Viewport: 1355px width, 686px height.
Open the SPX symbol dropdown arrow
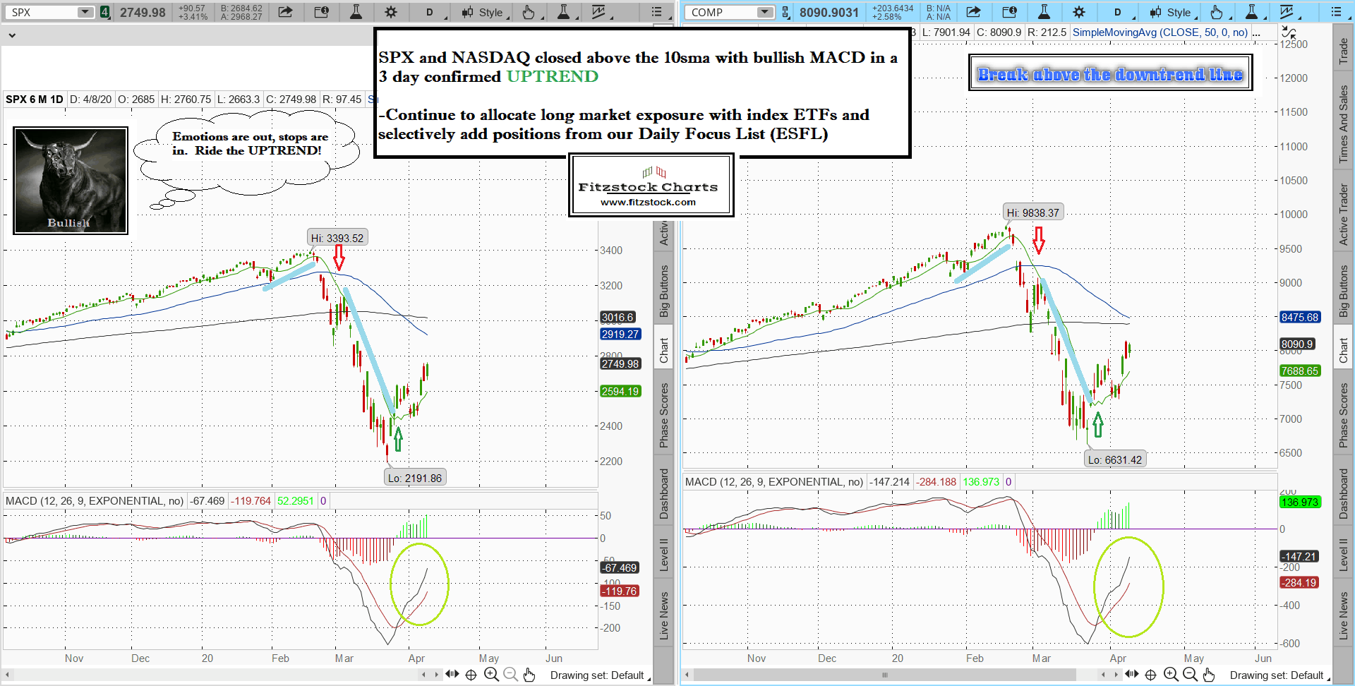(85, 12)
